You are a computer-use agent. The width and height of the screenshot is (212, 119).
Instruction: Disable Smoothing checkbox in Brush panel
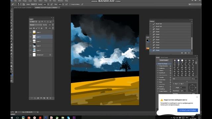click(x=158, y=89)
